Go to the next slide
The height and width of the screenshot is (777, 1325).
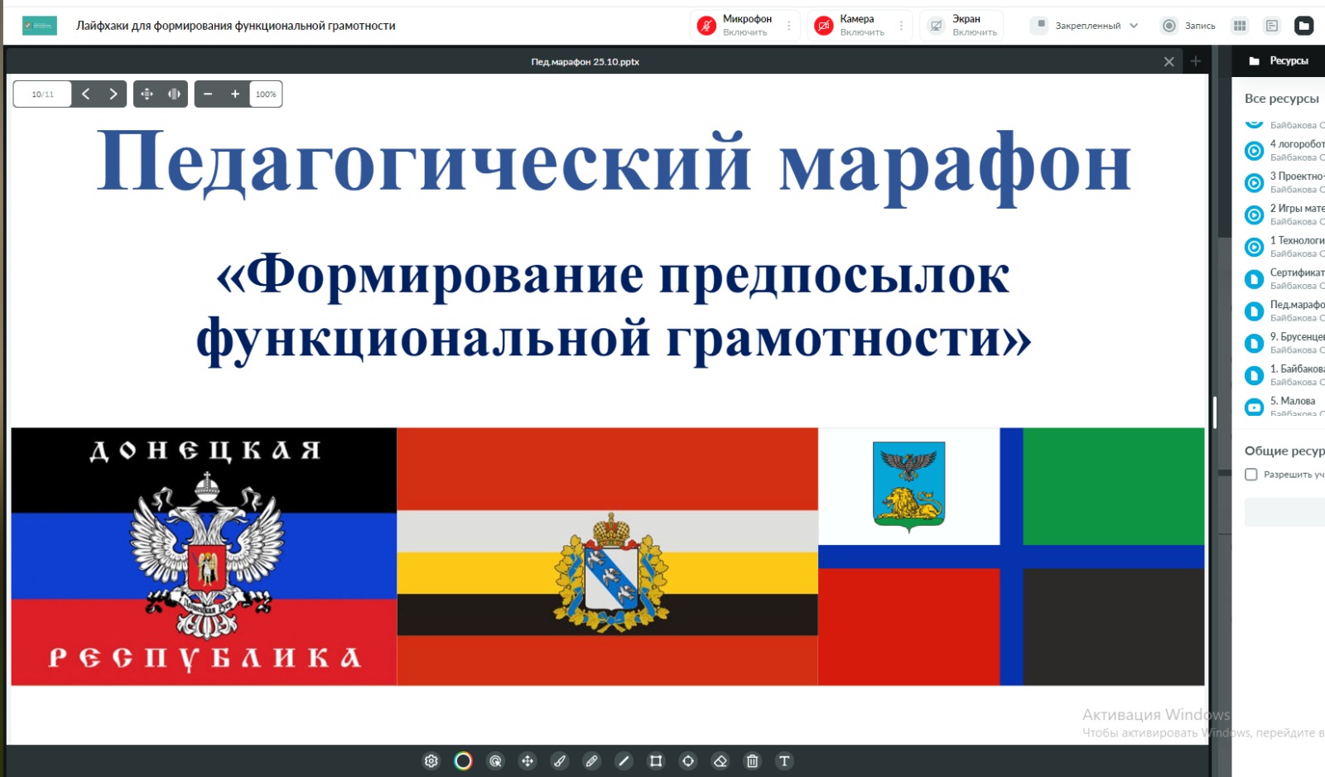113,94
